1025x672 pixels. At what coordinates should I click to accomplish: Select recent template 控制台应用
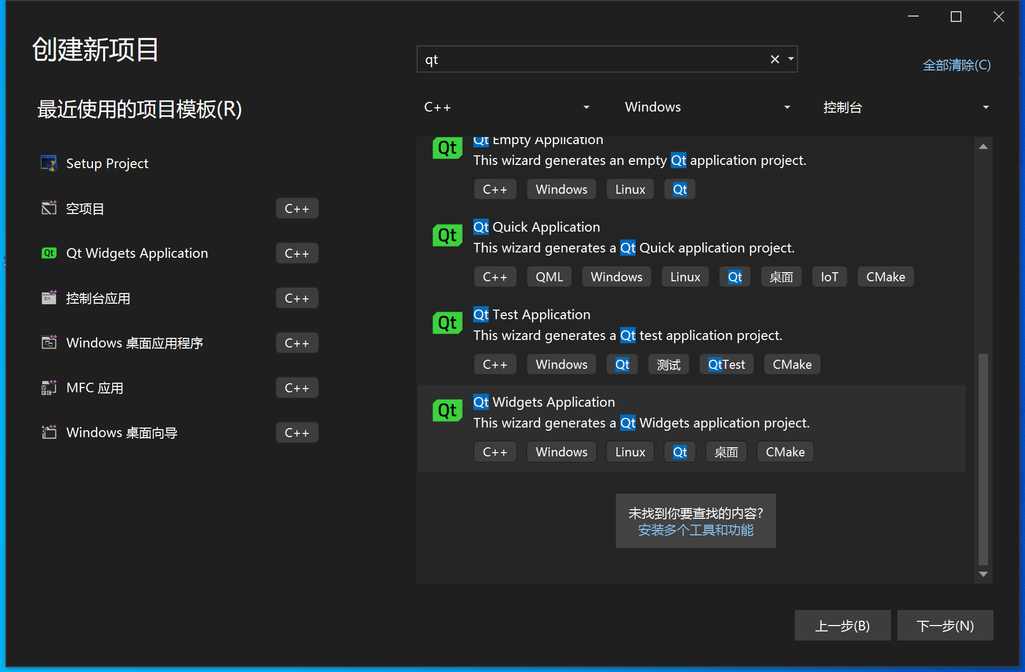(x=180, y=298)
